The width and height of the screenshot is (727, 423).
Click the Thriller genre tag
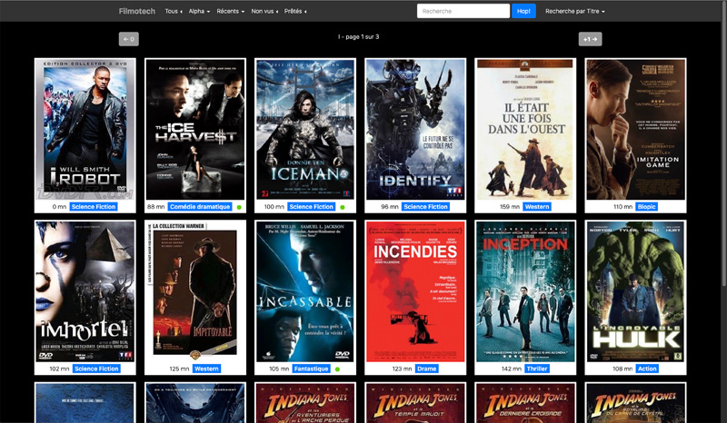537,369
